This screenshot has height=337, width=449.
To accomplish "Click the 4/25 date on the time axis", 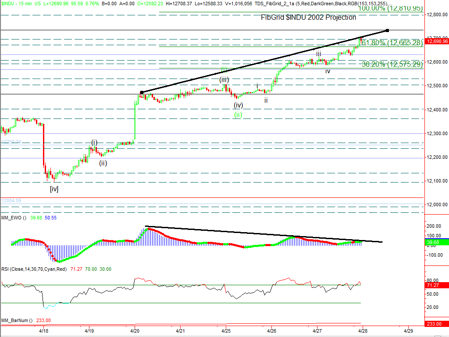I will (226, 329).
